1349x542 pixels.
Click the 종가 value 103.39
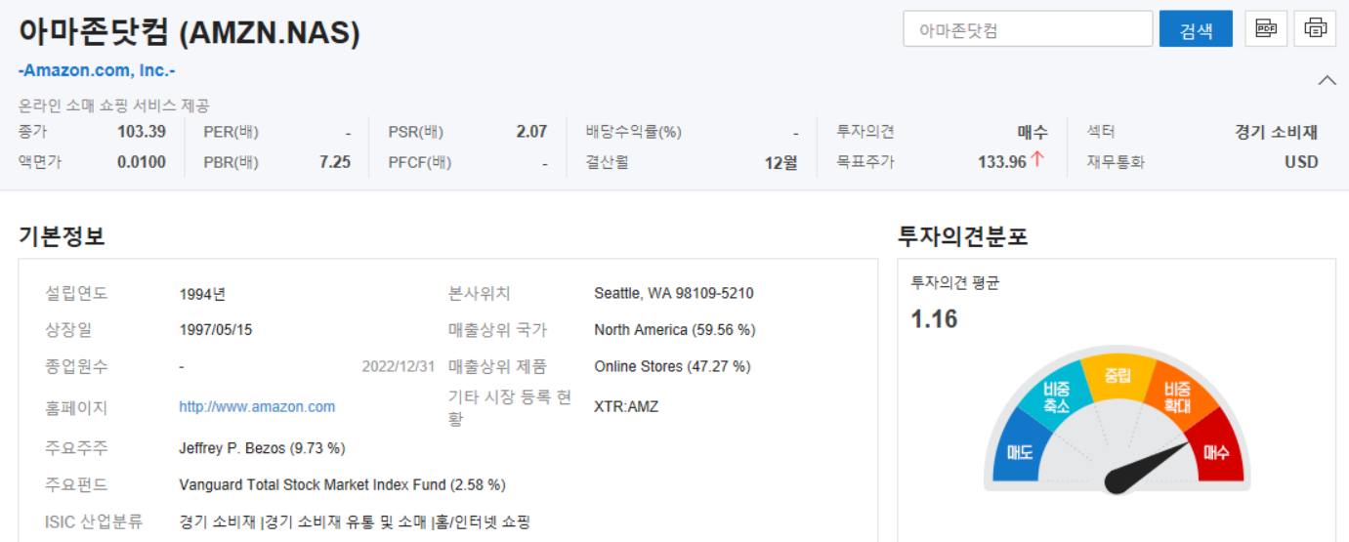tap(142, 132)
